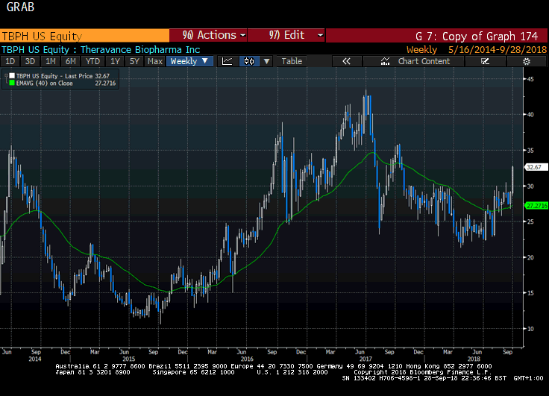Toggle the YTD period button
Viewport: 549px width, 396px height.
coord(92,61)
